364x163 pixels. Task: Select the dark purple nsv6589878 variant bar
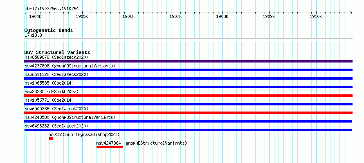pos(188,61)
